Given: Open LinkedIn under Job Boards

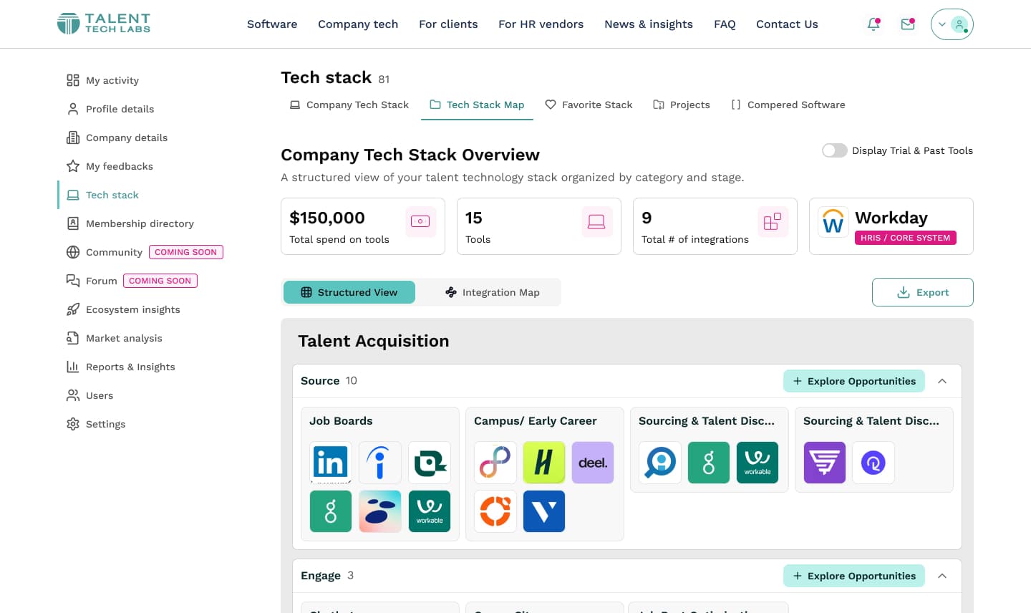Looking at the screenshot, I should (x=330, y=462).
